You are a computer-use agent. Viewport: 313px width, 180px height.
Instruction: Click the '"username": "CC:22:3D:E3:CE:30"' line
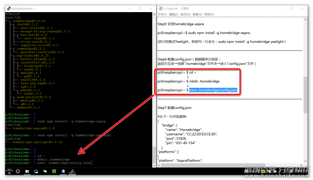191,134
